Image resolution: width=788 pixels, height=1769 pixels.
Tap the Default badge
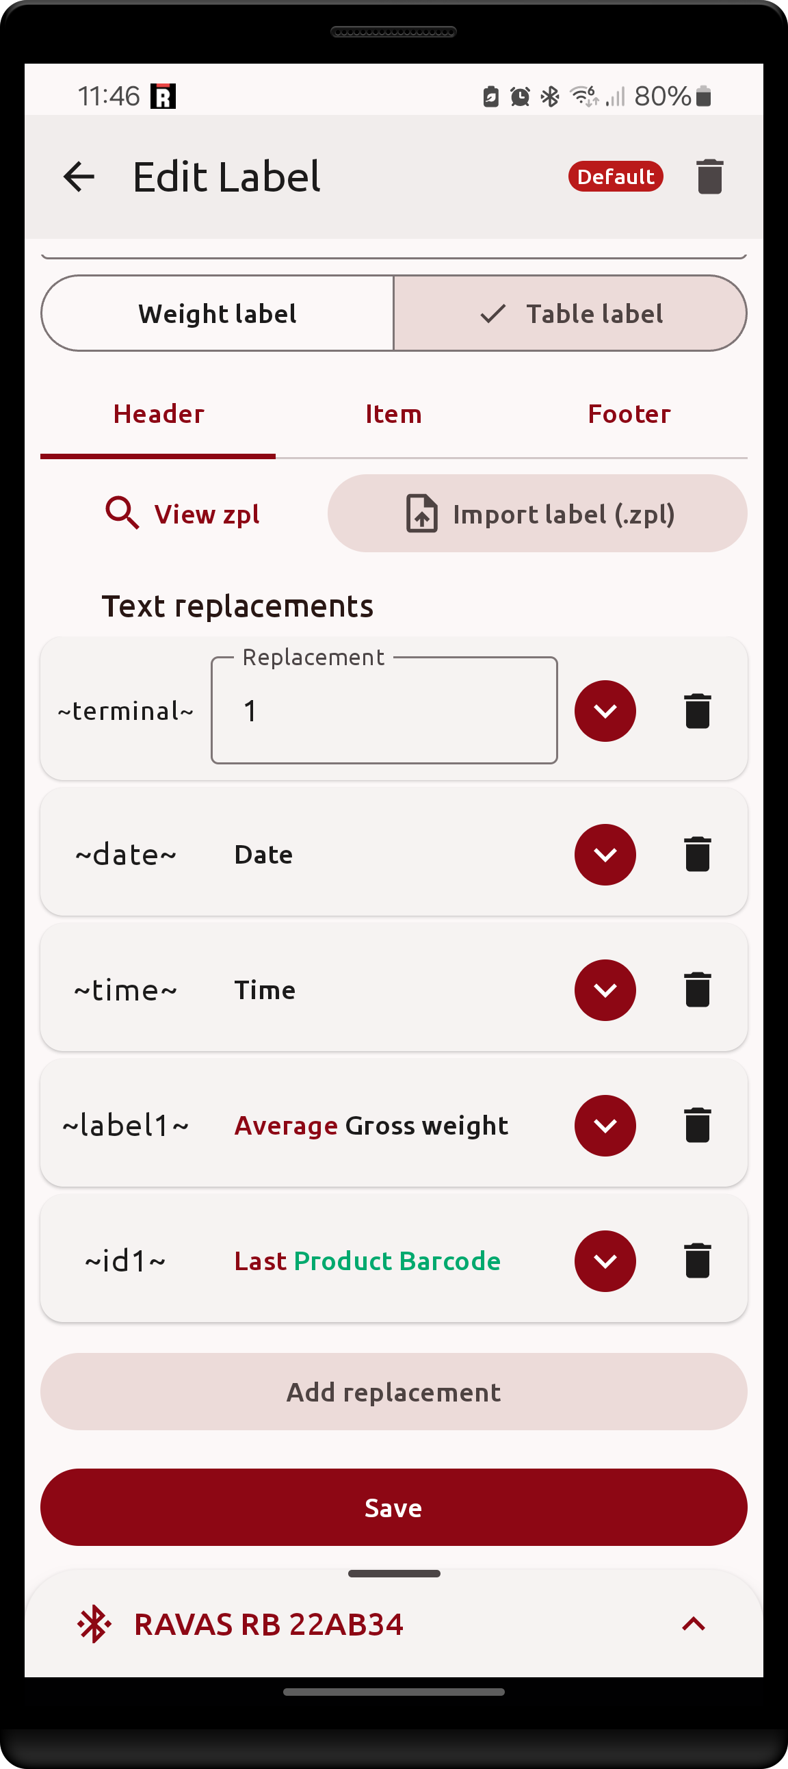coord(615,177)
